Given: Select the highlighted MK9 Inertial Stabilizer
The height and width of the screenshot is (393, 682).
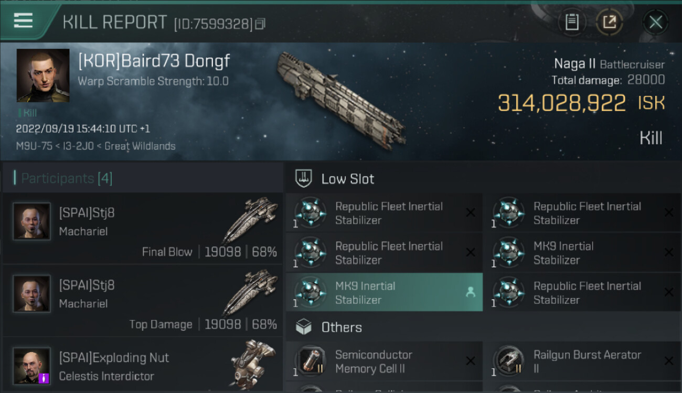Looking at the screenshot, I should coord(383,292).
